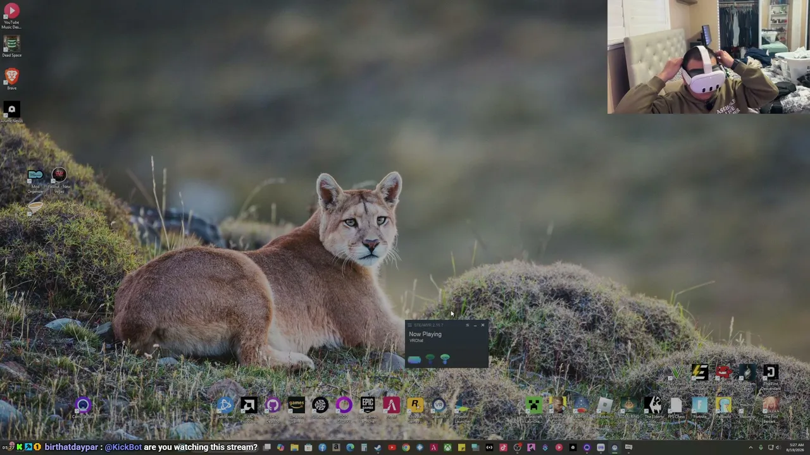
Task: Open File Explorer from the taskbar
Action: (294, 447)
